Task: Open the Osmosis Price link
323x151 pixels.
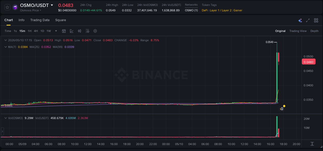Action: (x=30, y=10)
